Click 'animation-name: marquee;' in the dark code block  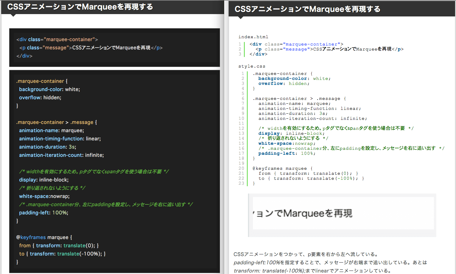(x=52, y=130)
